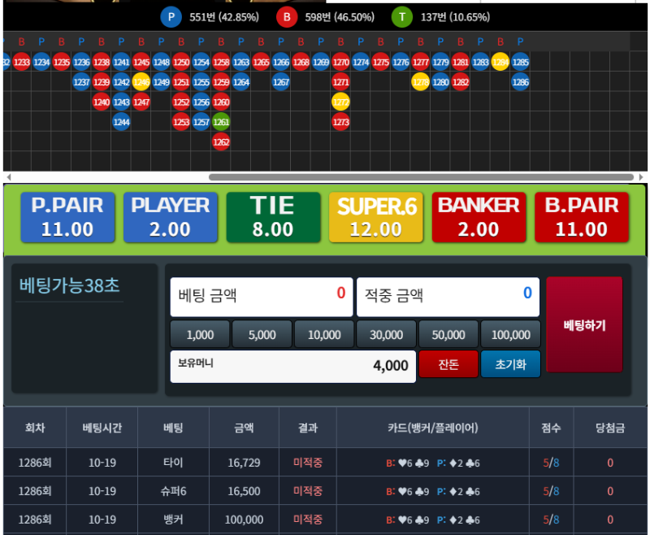Image resolution: width=650 pixels, height=535 pixels.
Task: Click the 베팅 금액 amount field
Action: pyautogui.click(x=261, y=297)
